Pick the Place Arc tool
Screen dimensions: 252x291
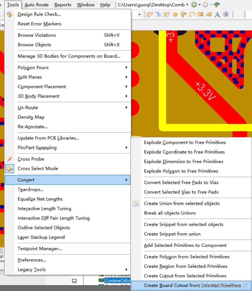(192, 14)
